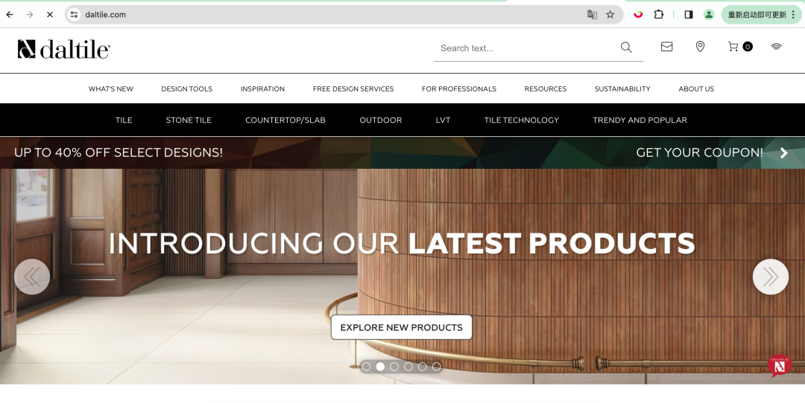Expand the STONE TILE category

(x=189, y=120)
